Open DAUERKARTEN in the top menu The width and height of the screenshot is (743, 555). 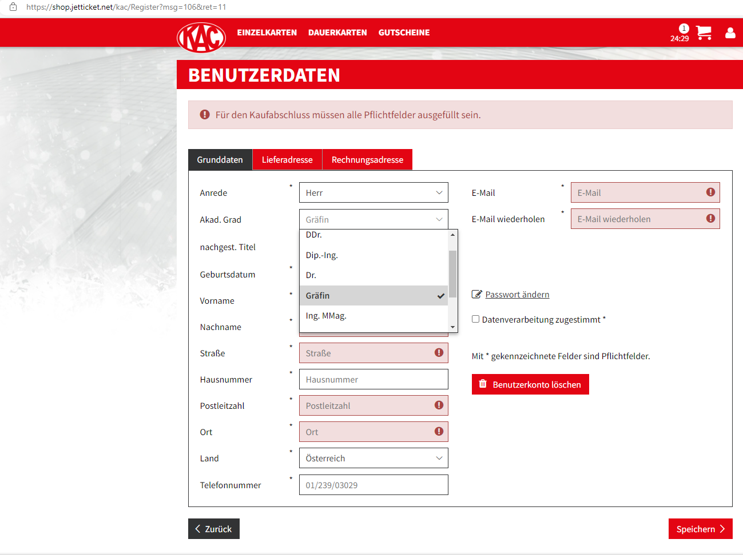point(337,33)
